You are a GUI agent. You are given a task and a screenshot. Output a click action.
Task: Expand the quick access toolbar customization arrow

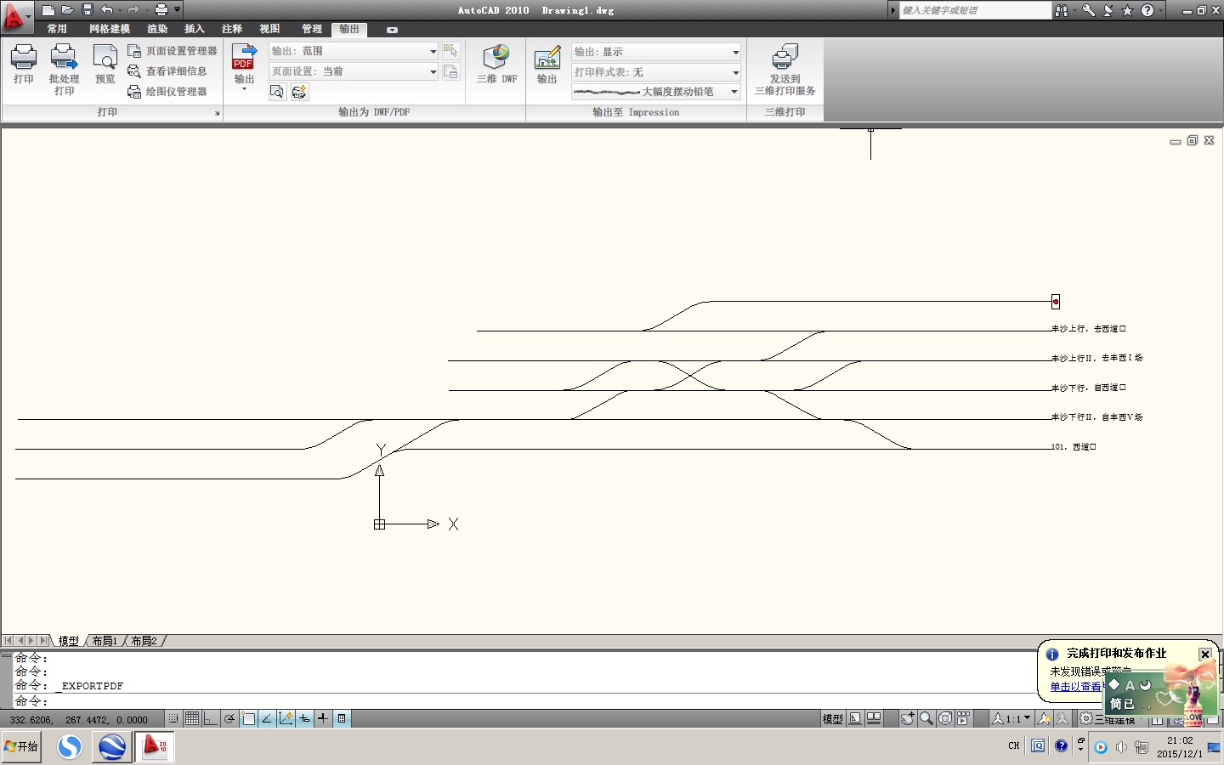coord(177,10)
